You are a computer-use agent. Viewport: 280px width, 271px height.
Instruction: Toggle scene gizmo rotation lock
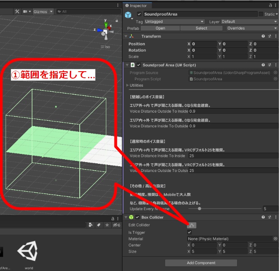click(116, 21)
